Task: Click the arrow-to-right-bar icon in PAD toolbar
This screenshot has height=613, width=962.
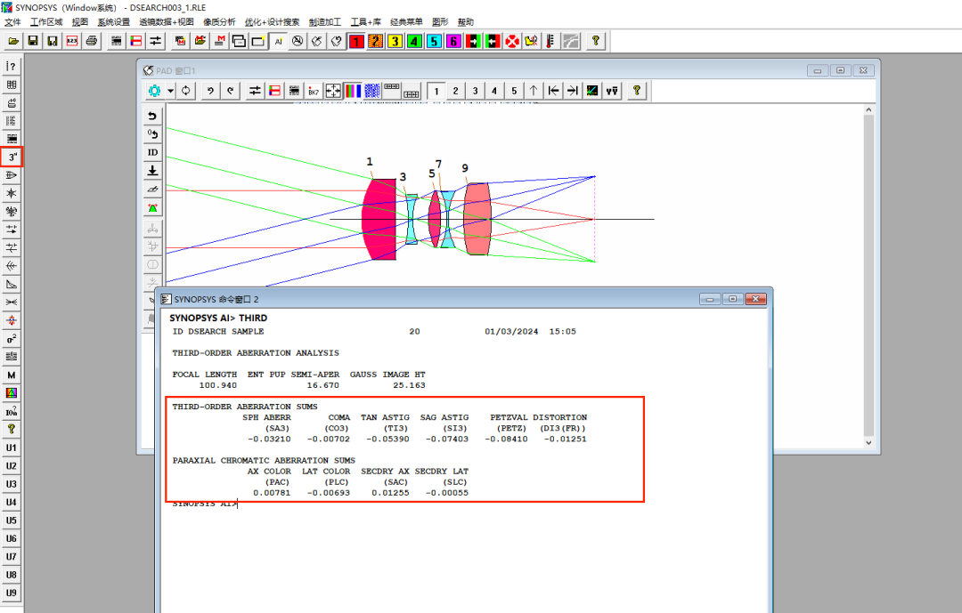Action: point(573,91)
